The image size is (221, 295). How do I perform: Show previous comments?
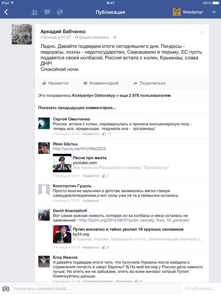pos(77,108)
